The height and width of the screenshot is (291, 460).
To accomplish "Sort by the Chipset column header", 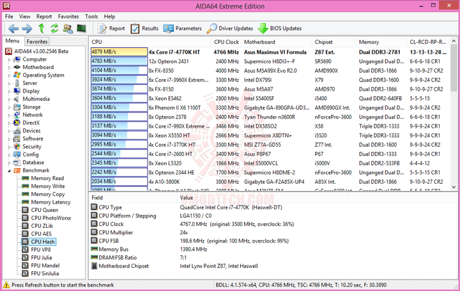I will tap(334, 42).
